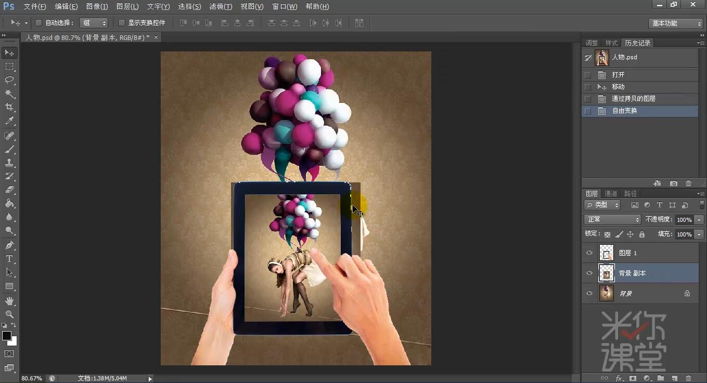Screen dimensions: 707x383
Task: Select the Lasso tool
Action: (x=9, y=80)
